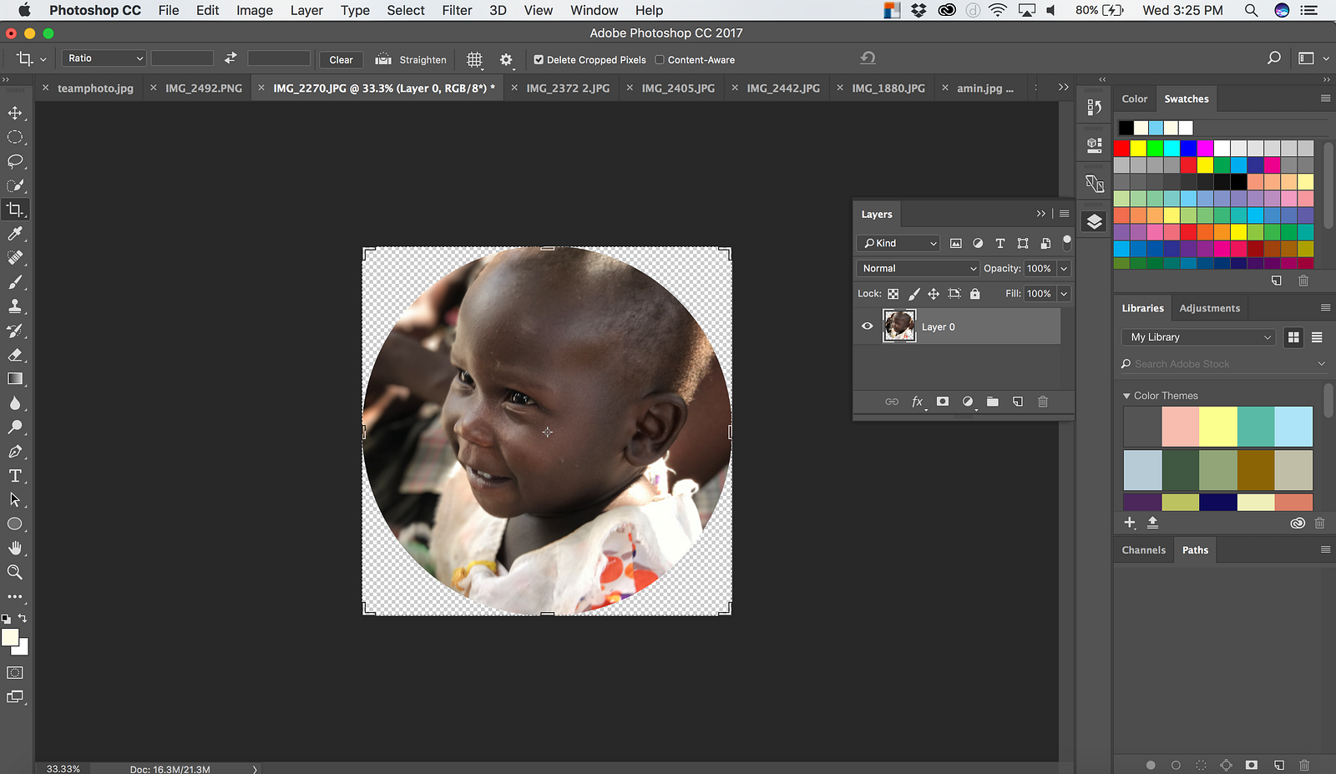
Task: Open the crop Ratio preset dropdown
Action: [105, 58]
